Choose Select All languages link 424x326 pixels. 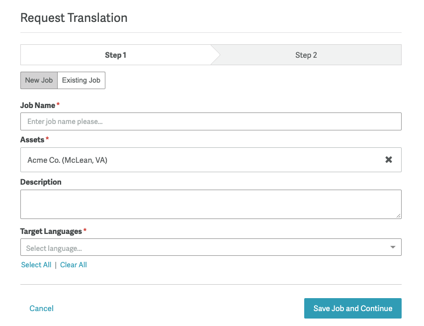coord(36,265)
